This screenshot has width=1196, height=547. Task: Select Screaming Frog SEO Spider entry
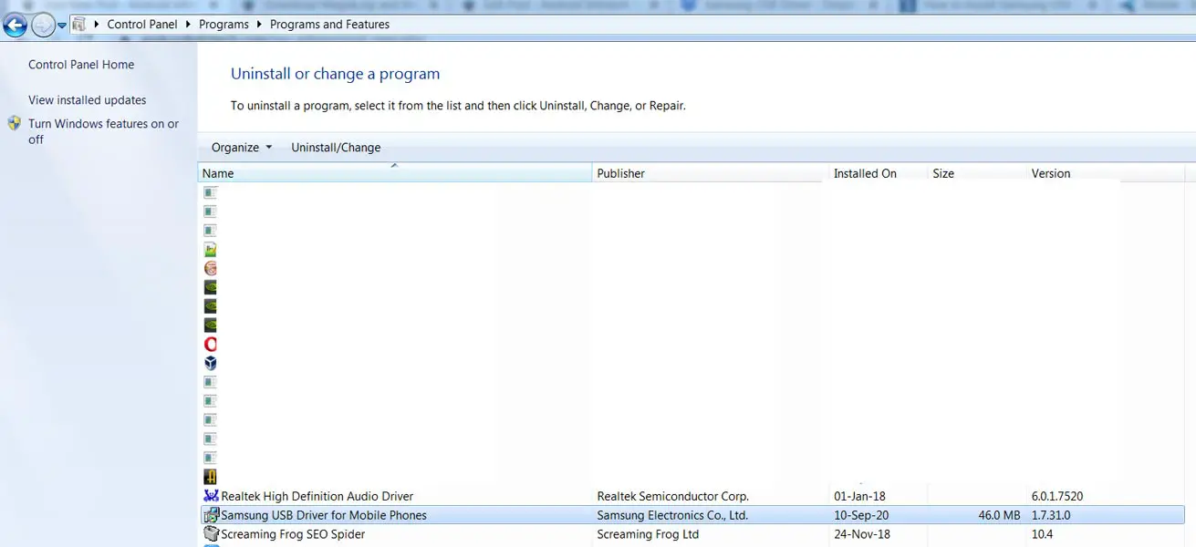coord(293,534)
